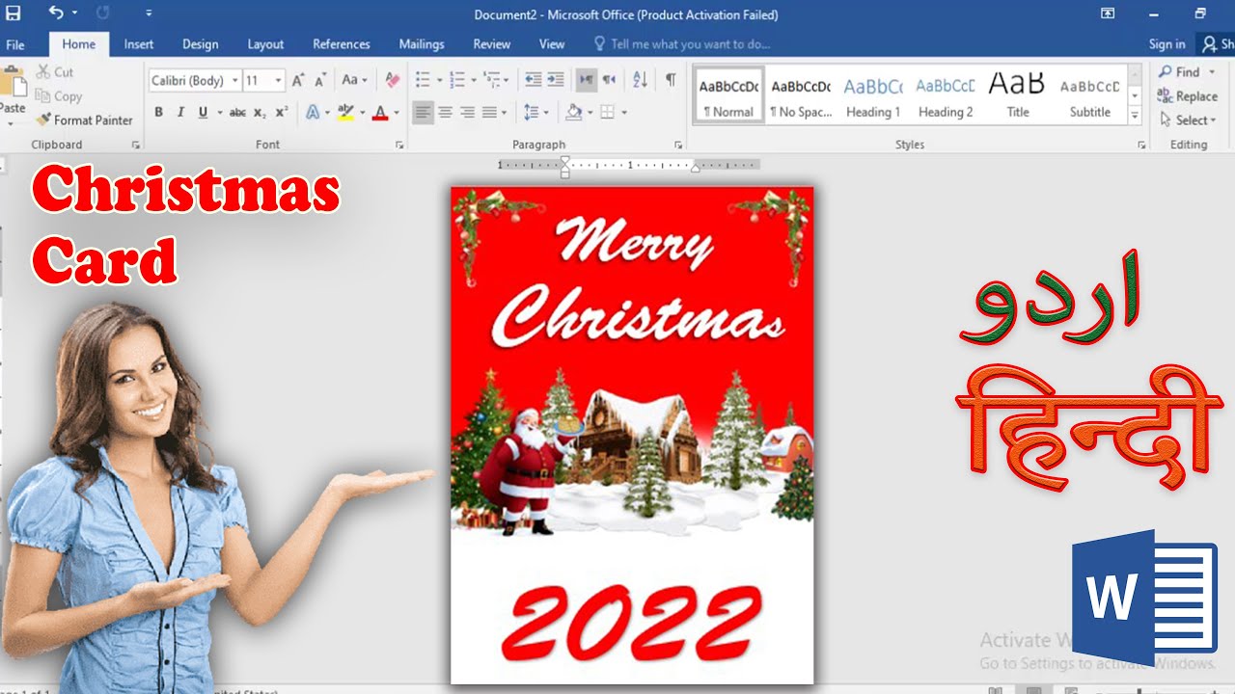Open the Font dialog launcher
The image size is (1235, 694).
coord(399,145)
